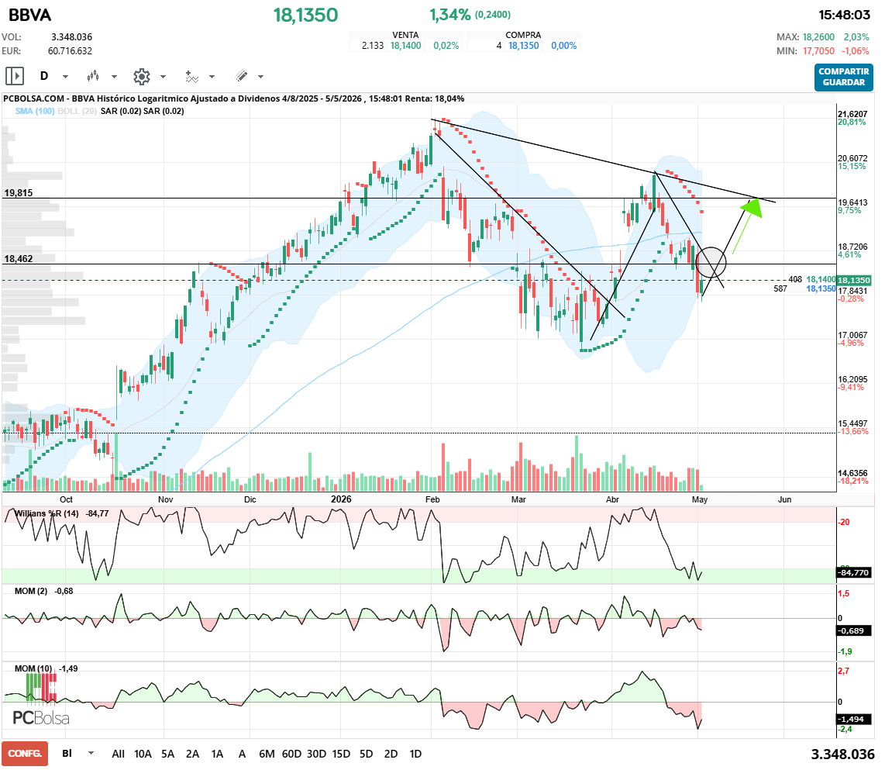Click the -1,494 momentum value tag
This screenshot has width=885, height=770.
coord(853,719)
